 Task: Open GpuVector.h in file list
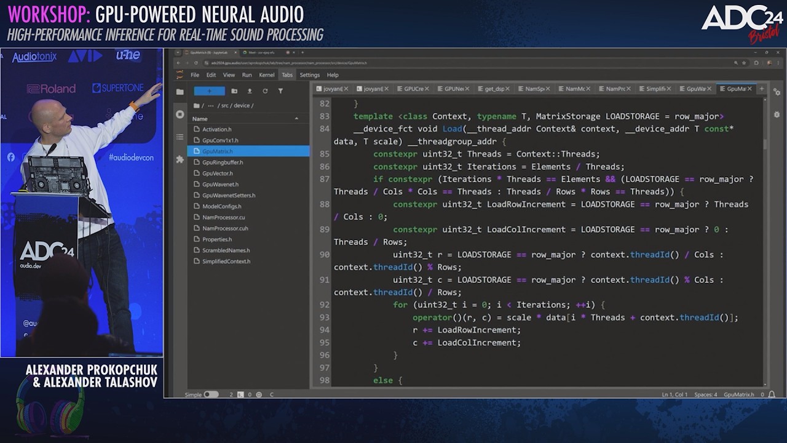tap(248, 174)
